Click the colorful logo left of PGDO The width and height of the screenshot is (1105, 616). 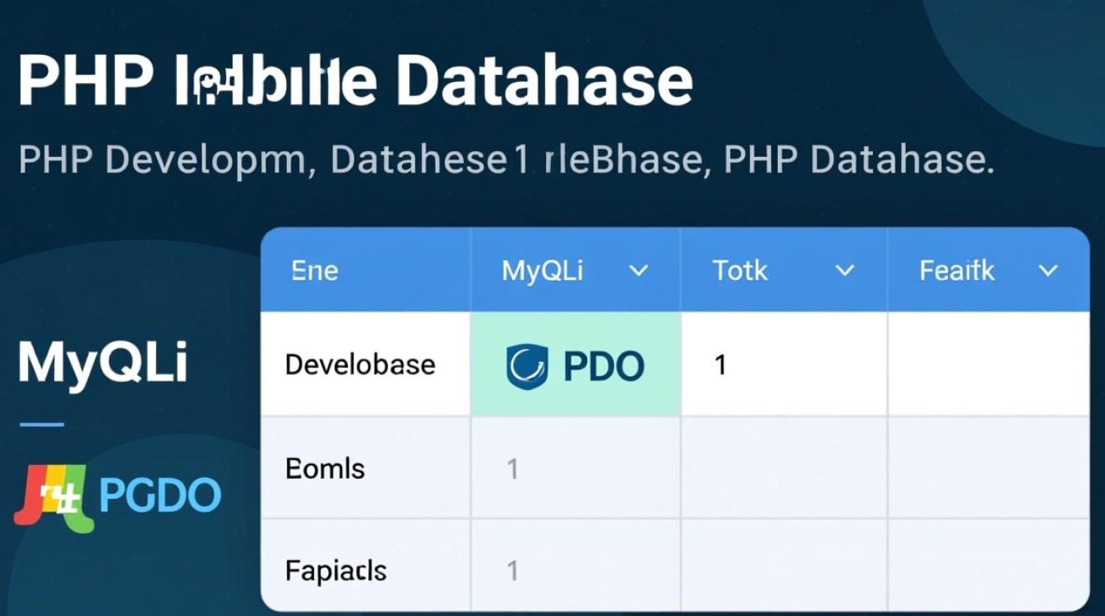(51, 496)
